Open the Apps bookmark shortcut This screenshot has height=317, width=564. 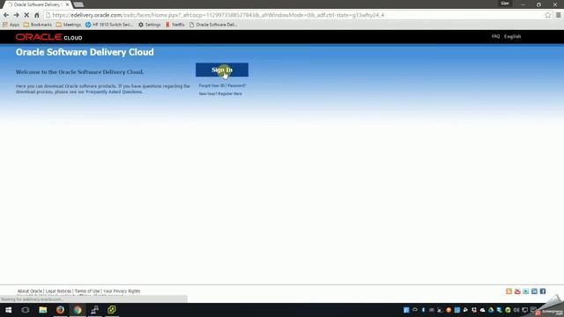pos(11,25)
